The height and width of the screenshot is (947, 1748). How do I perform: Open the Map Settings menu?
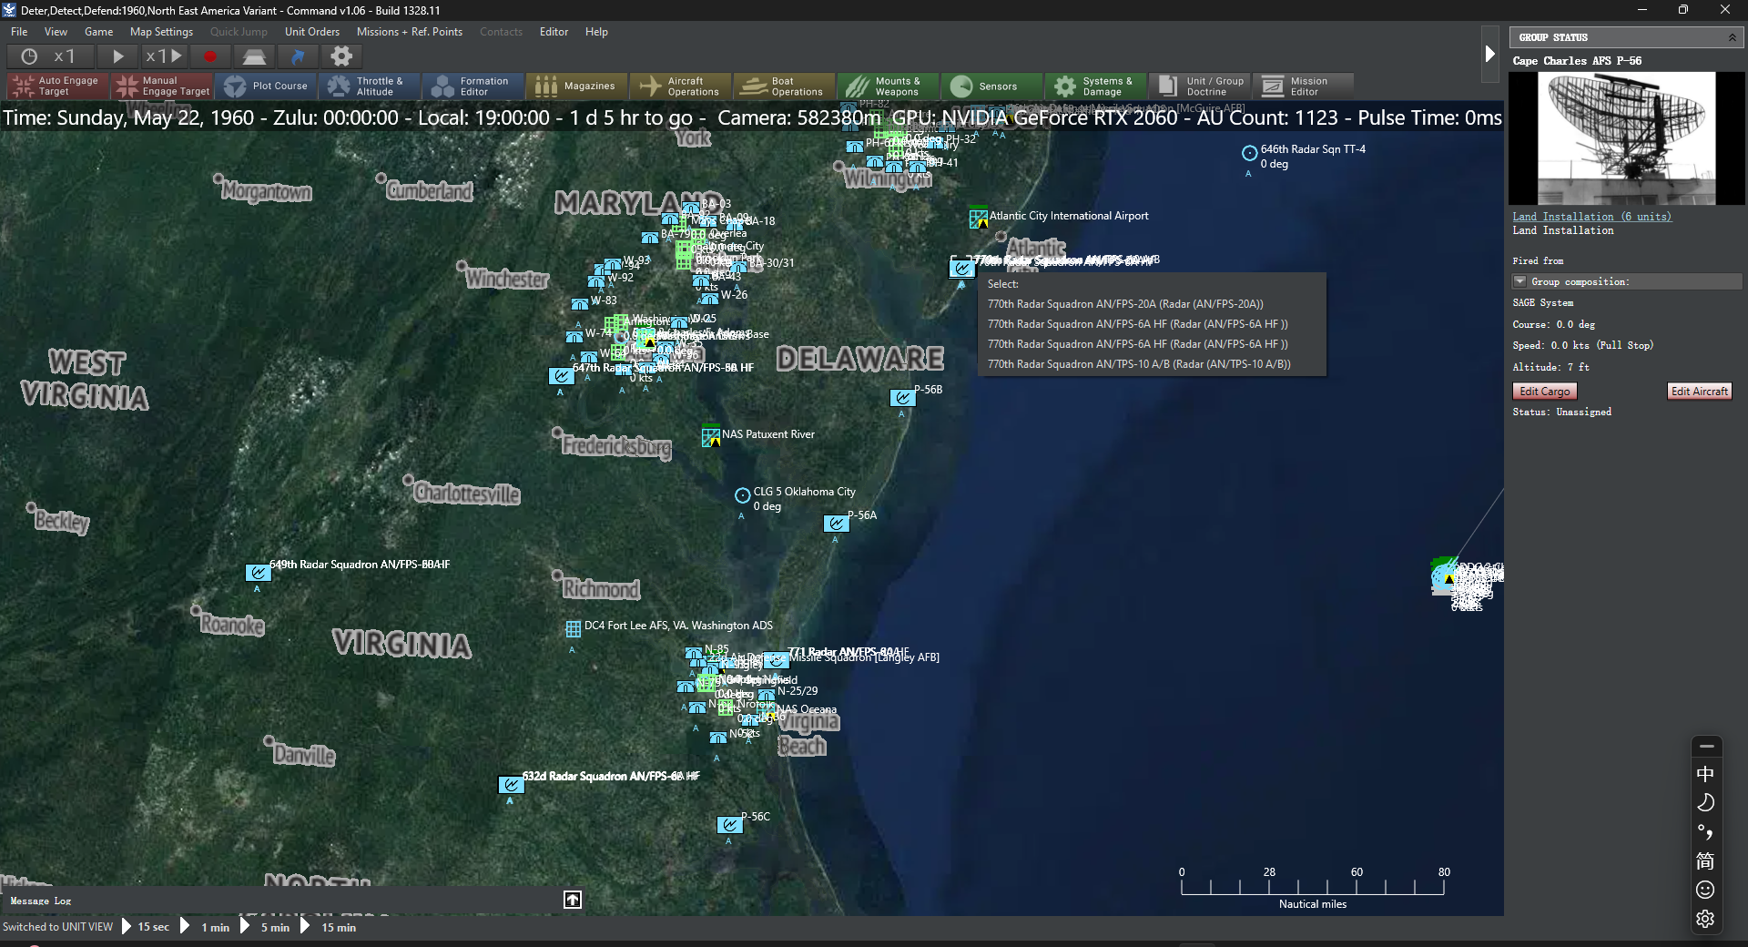coord(161,32)
